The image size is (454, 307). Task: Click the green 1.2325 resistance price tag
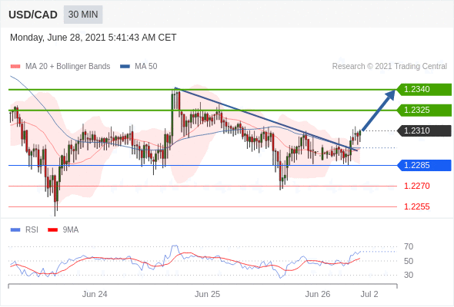424,111
